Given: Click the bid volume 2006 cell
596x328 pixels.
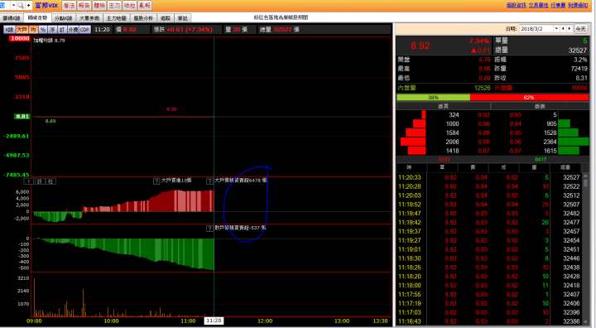Looking at the screenshot, I should [x=452, y=142].
